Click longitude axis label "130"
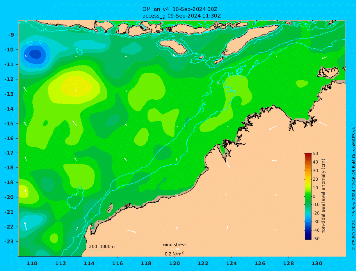Screen dimensions: 356x271 [317, 263]
